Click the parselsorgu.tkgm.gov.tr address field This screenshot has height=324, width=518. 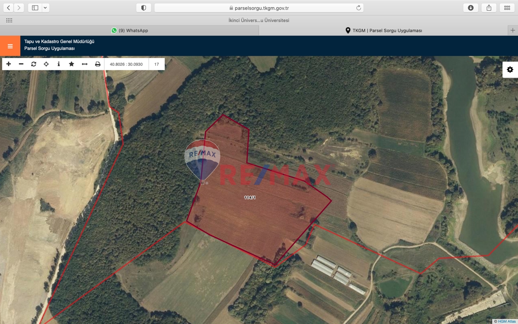(x=259, y=8)
